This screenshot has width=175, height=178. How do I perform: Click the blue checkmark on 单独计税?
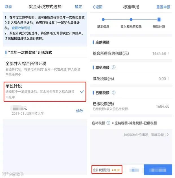tap(82, 91)
